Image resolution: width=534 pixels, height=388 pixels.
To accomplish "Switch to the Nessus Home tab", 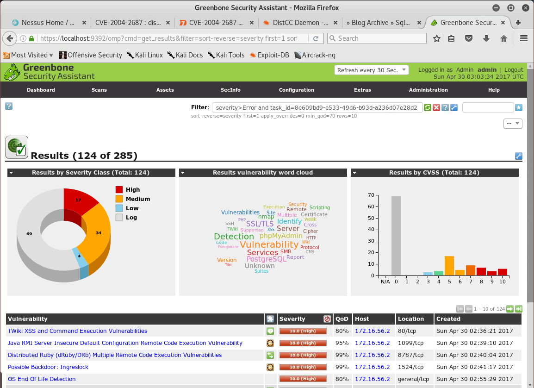I will click(48, 23).
